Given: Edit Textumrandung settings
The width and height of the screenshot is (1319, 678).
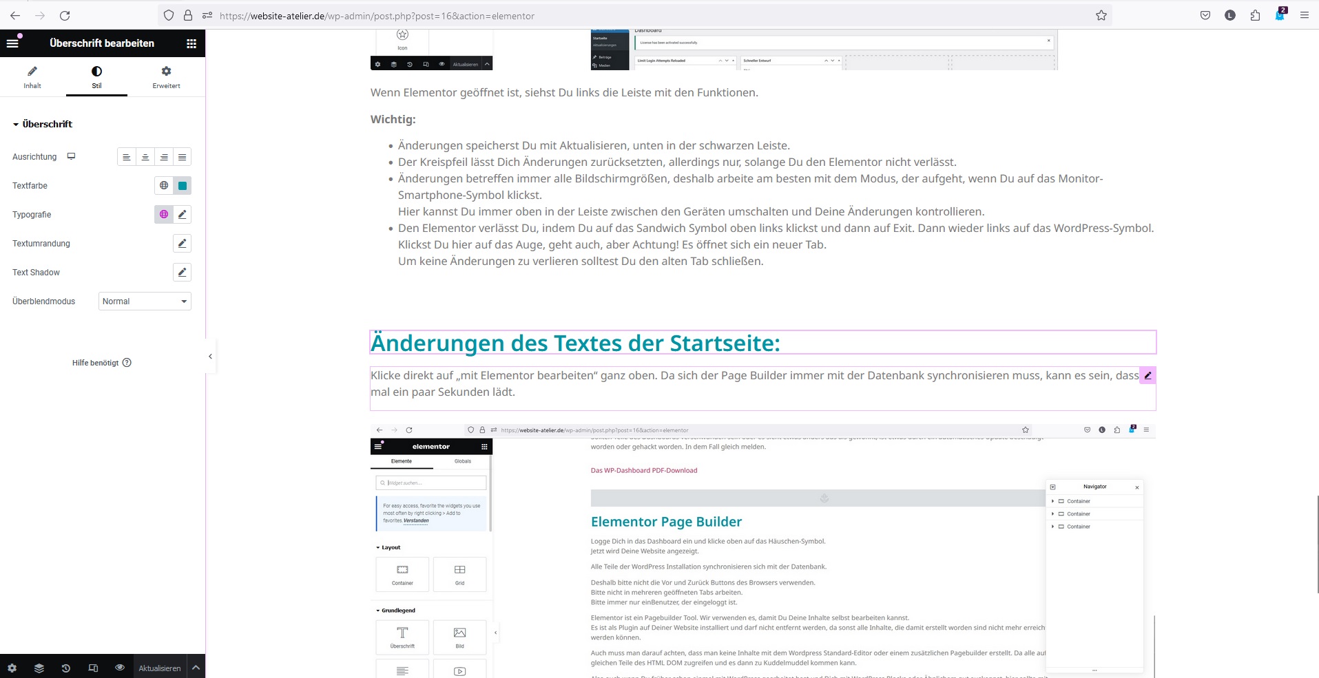Looking at the screenshot, I should tap(182, 244).
